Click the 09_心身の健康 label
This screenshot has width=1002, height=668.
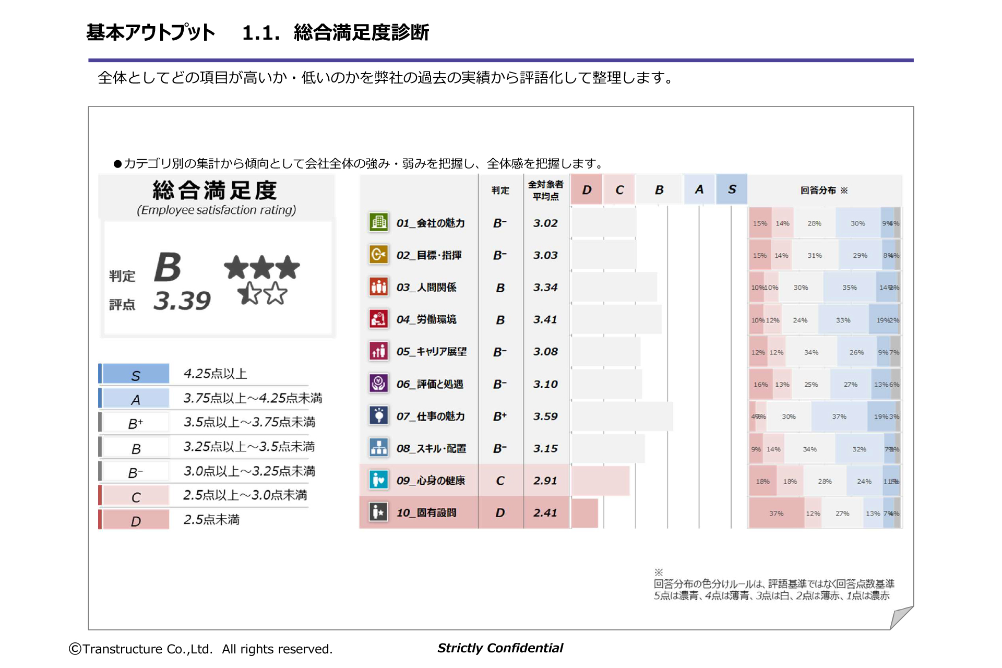pyautogui.click(x=431, y=481)
